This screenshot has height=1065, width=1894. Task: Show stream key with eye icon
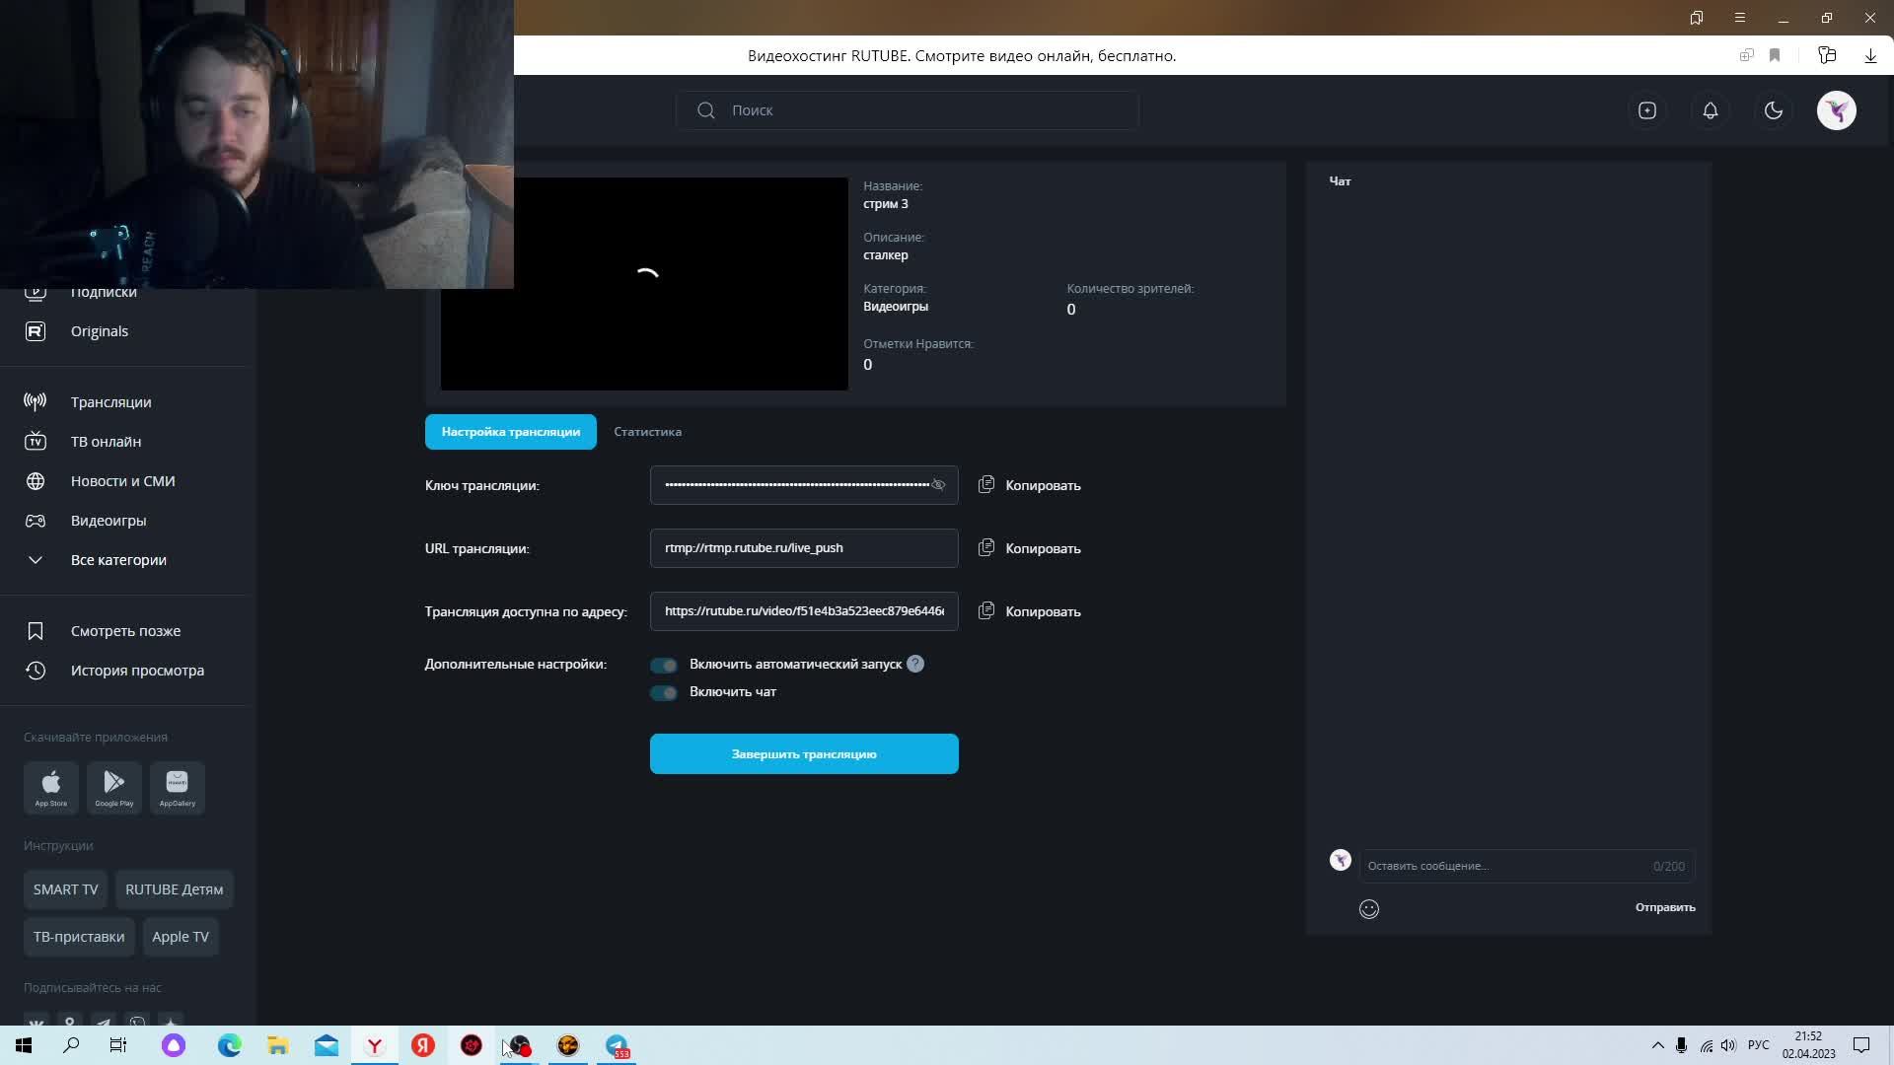point(938,485)
